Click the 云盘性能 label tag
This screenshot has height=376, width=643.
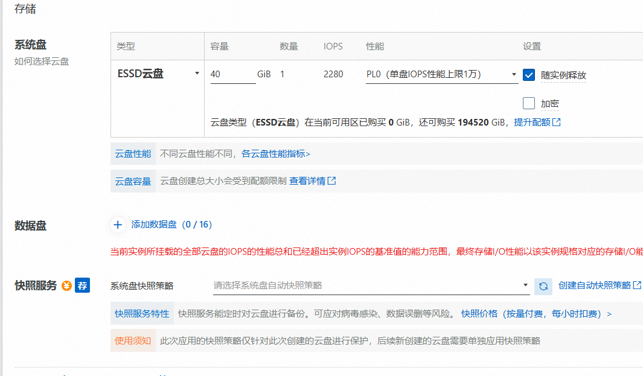point(133,154)
